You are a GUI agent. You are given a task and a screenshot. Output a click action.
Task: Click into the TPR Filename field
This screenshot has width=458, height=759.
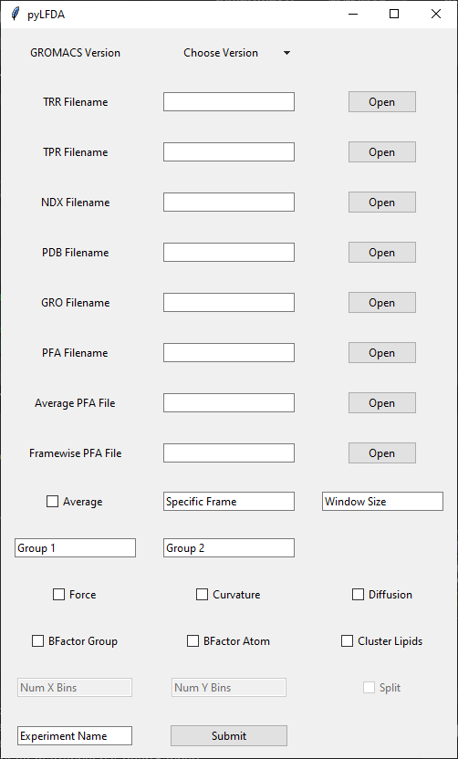[x=229, y=152]
